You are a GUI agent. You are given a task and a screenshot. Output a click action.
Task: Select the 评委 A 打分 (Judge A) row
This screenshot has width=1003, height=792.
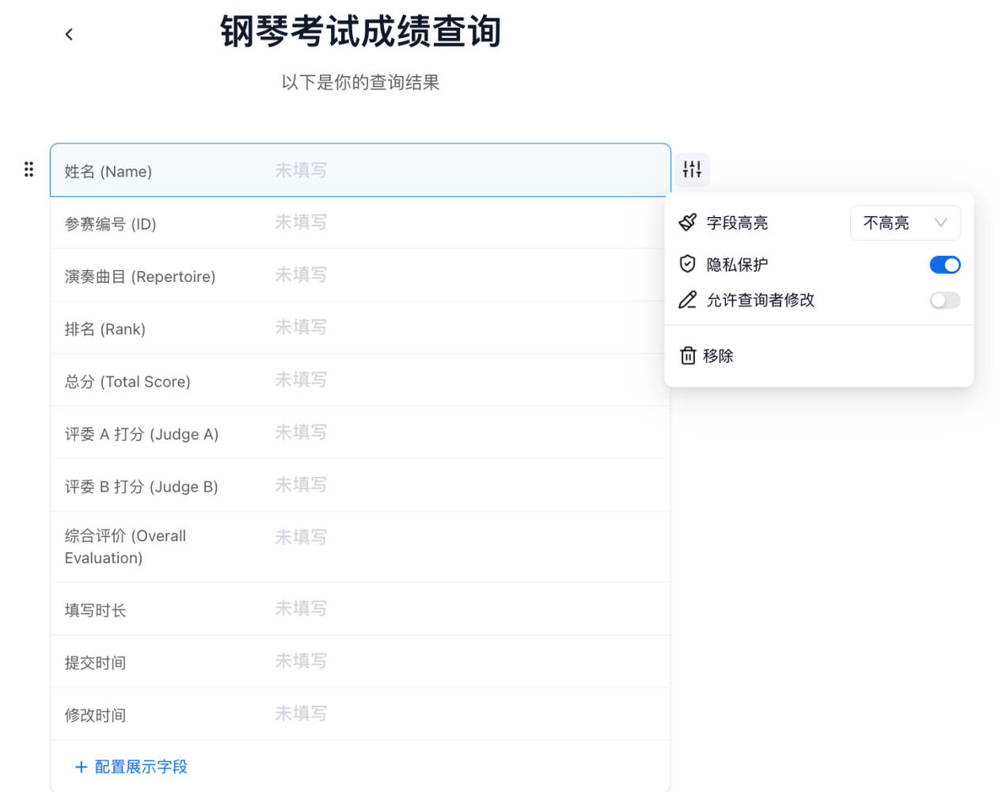tap(360, 432)
